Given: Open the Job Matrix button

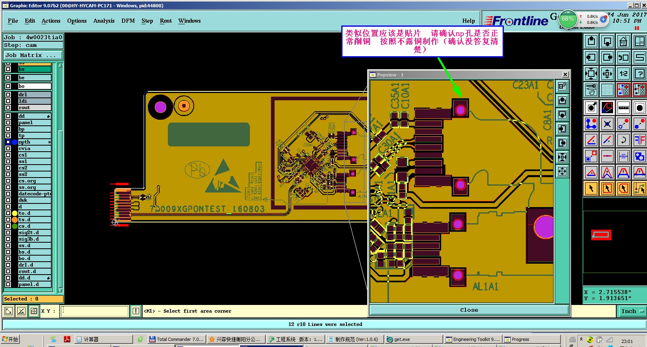Looking at the screenshot, I should (x=33, y=55).
